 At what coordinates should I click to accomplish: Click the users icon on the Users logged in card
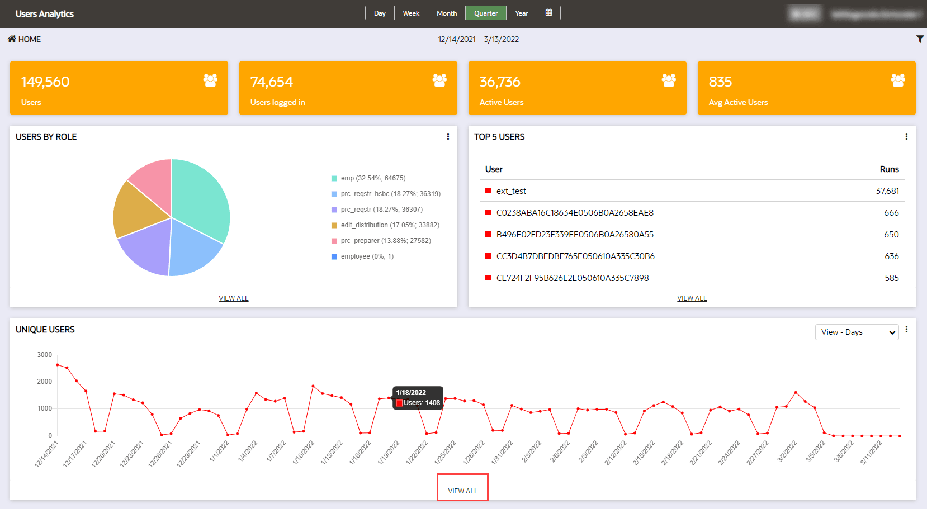point(439,80)
